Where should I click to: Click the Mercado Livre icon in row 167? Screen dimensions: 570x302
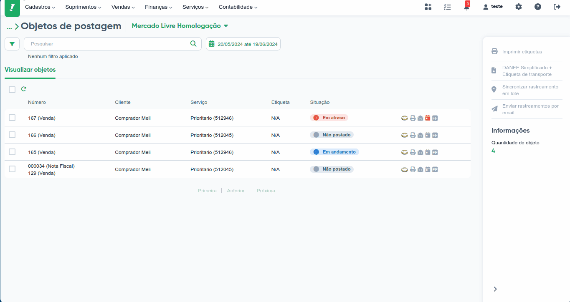click(x=405, y=118)
